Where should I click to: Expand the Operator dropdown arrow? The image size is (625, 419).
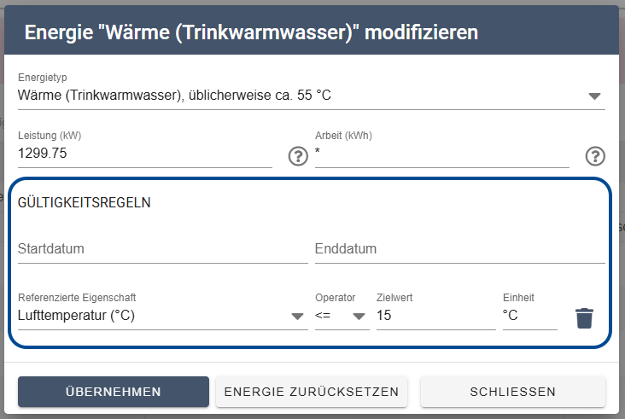pyautogui.click(x=359, y=317)
